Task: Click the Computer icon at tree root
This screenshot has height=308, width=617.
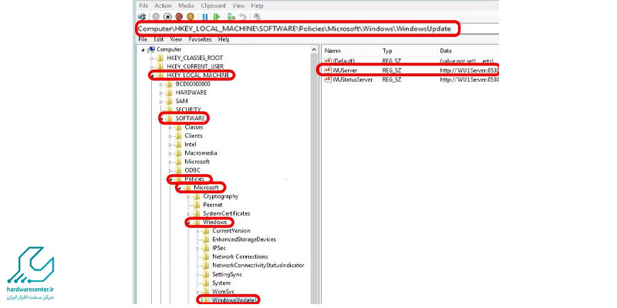Action: pos(151,49)
